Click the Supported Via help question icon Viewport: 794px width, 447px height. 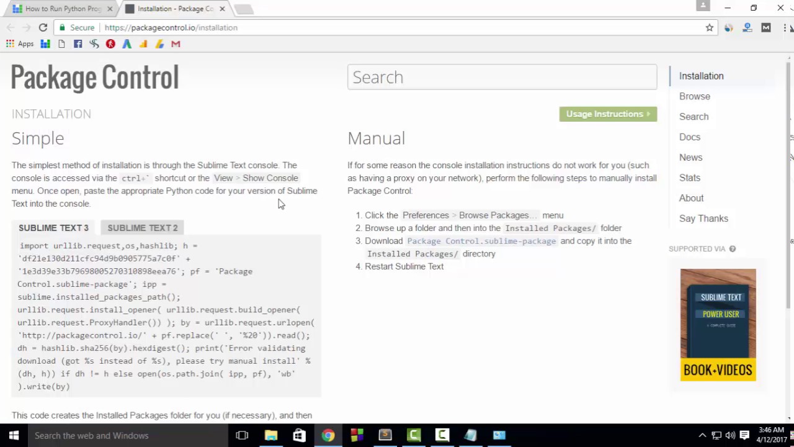pos(733,249)
